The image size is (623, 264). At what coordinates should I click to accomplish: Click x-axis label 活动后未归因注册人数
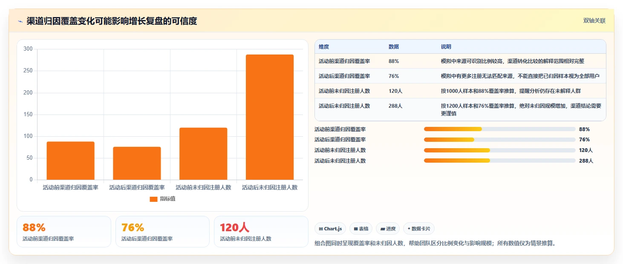pos(270,187)
